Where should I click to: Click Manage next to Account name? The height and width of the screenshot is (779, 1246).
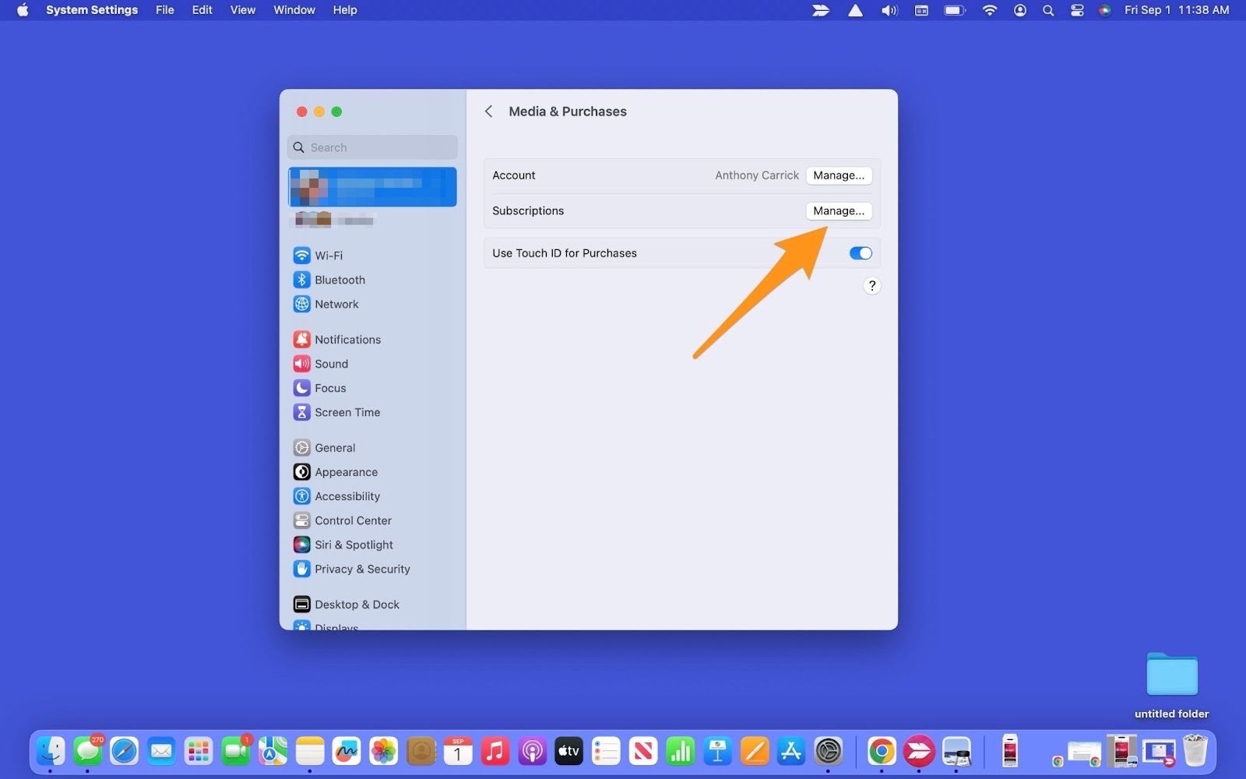838,175
